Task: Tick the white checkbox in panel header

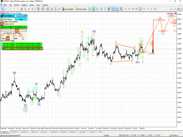Action: [x=16, y=16]
